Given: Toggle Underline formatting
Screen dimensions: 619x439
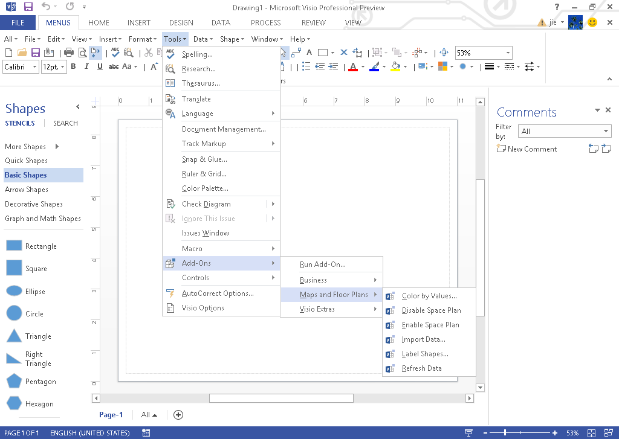Looking at the screenshot, I should tap(100, 66).
